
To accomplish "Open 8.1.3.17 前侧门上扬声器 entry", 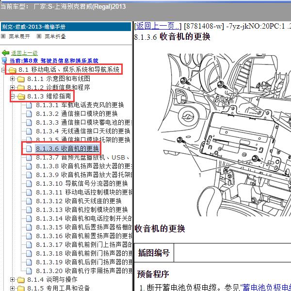I will [84, 244].
